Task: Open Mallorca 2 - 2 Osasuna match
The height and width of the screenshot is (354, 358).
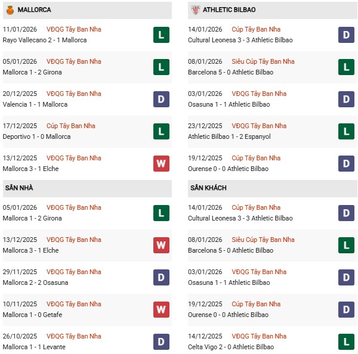Action: click(x=35, y=283)
